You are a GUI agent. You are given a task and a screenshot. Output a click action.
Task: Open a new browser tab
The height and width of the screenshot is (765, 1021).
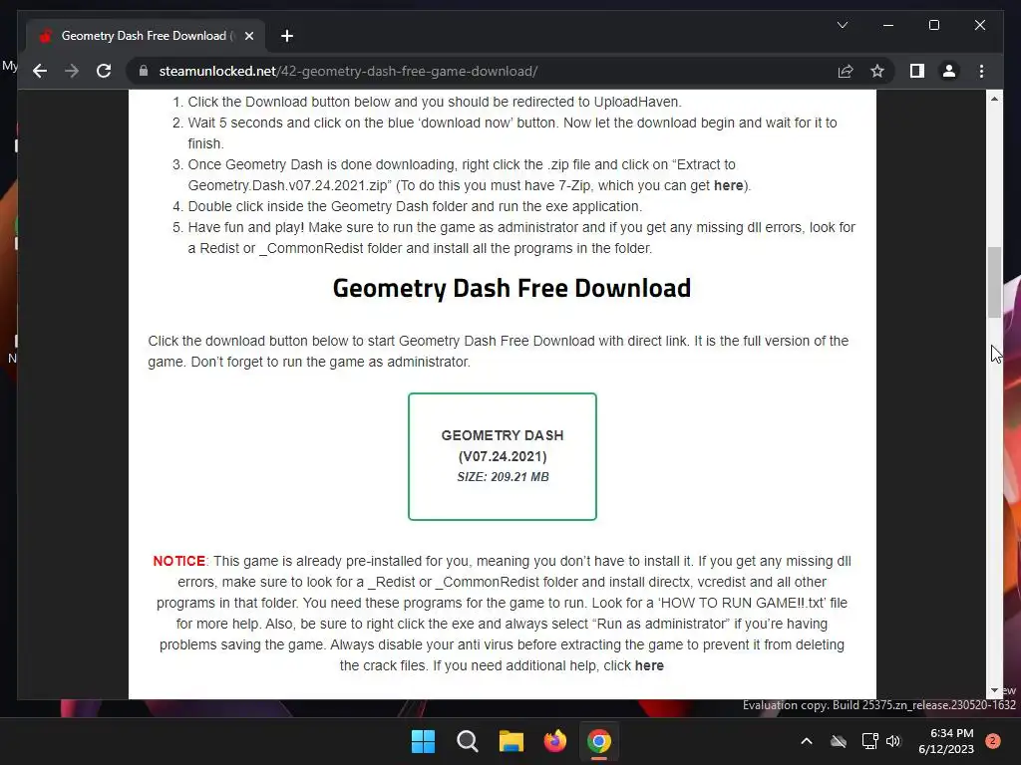coord(286,36)
